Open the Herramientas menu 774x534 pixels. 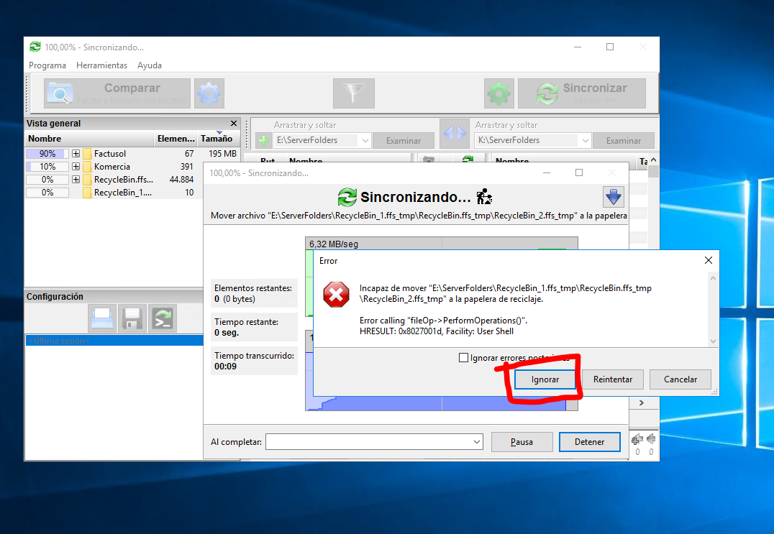101,65
